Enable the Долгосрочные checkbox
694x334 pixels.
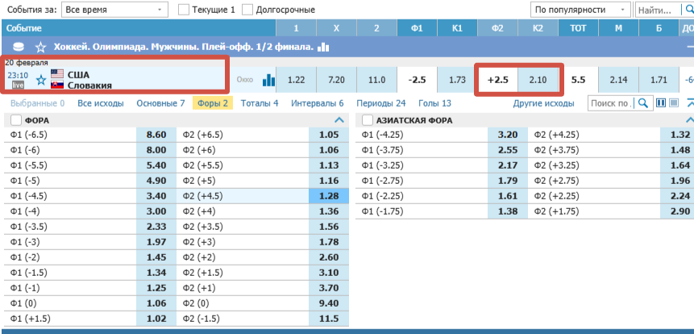(247, 10)
